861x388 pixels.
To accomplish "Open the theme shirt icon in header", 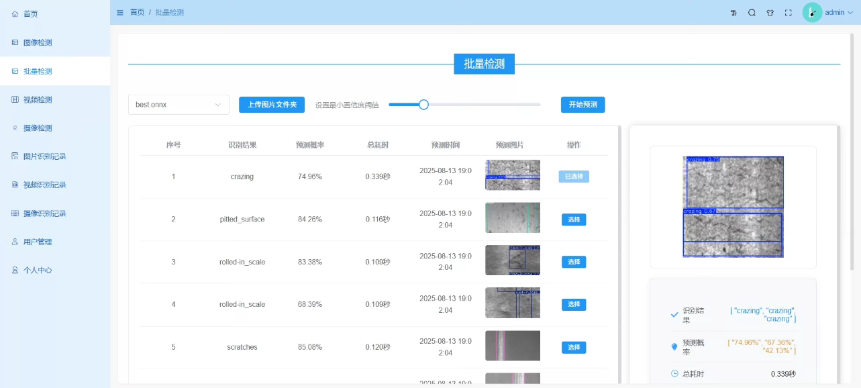I will (770, 13).
